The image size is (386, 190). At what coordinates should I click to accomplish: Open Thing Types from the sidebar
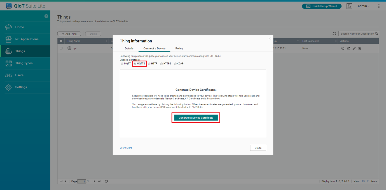click(9, 63)
